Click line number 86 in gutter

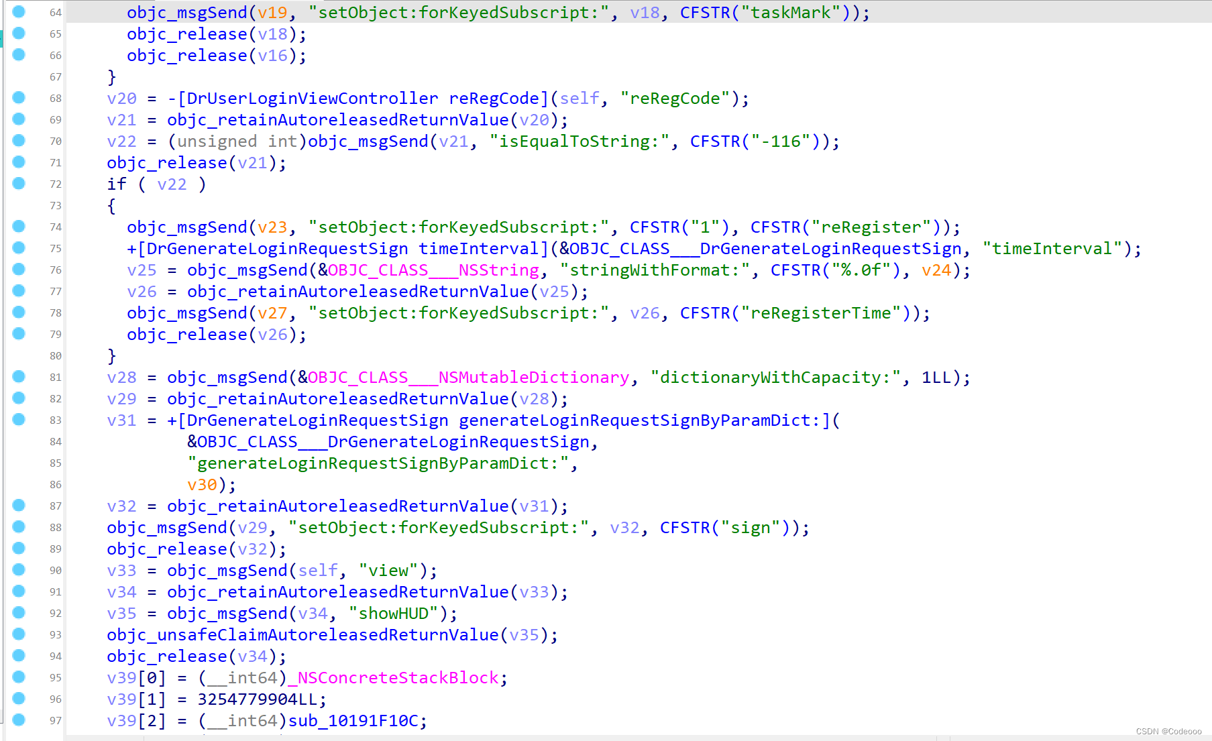pyautogui.click(x=56, y=485)
